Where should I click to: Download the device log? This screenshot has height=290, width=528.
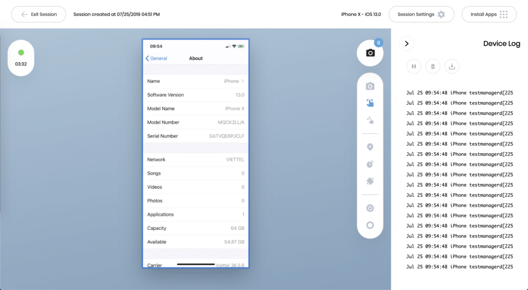pyautogui.click(x=452, y=66)
